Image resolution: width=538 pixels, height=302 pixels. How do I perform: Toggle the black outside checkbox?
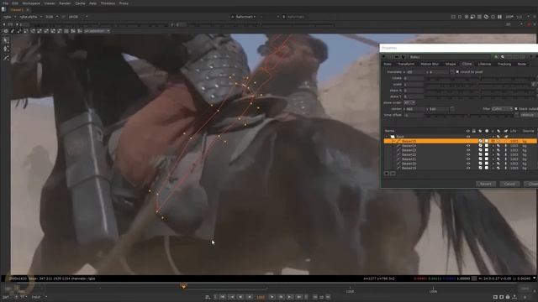coord(516,109)
